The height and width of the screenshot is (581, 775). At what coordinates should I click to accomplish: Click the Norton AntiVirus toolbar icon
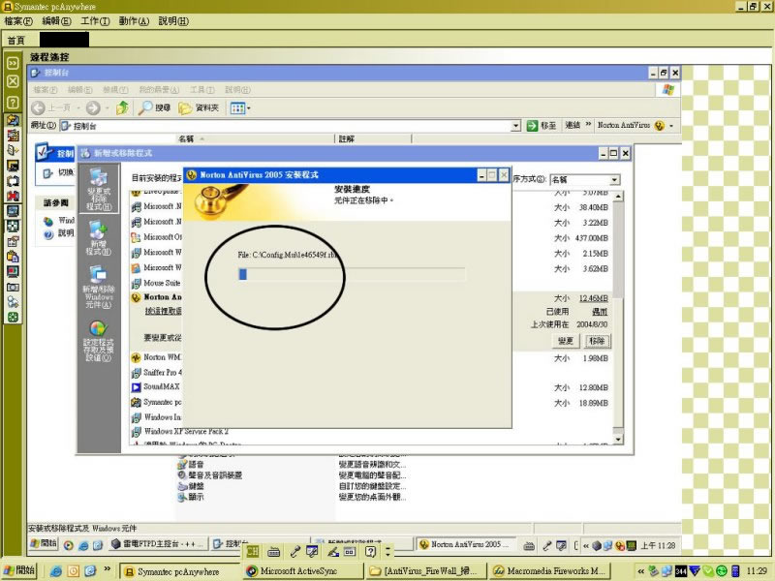tap(659, 126)
